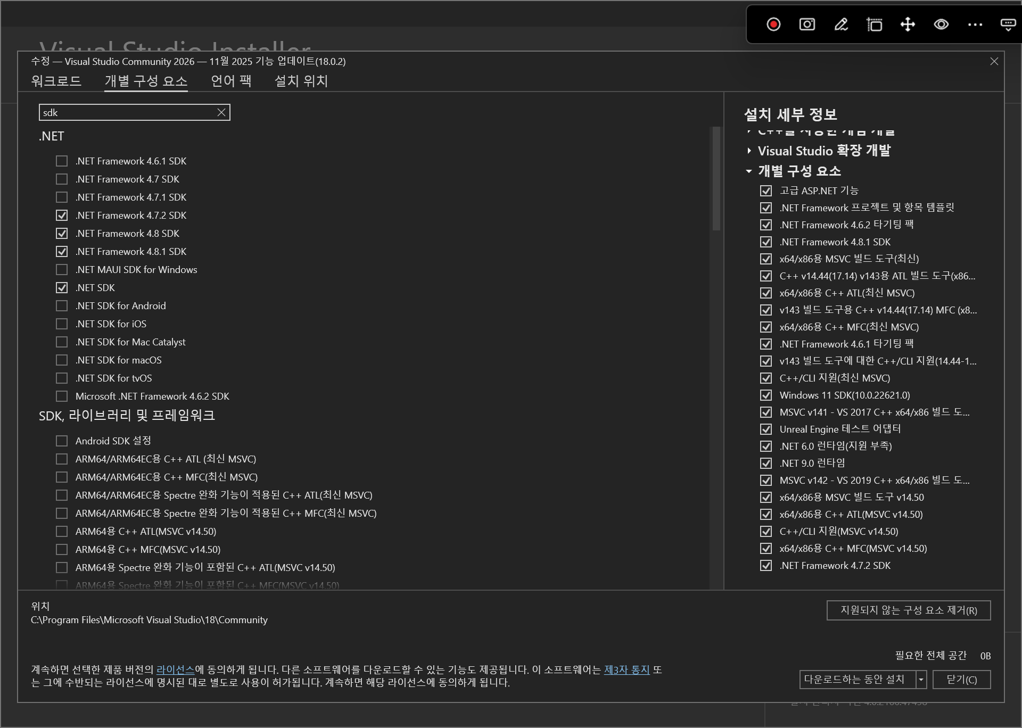Click inside the sdk search field
The height and width of the screenshot is (728, 1022).
point(128,112)
